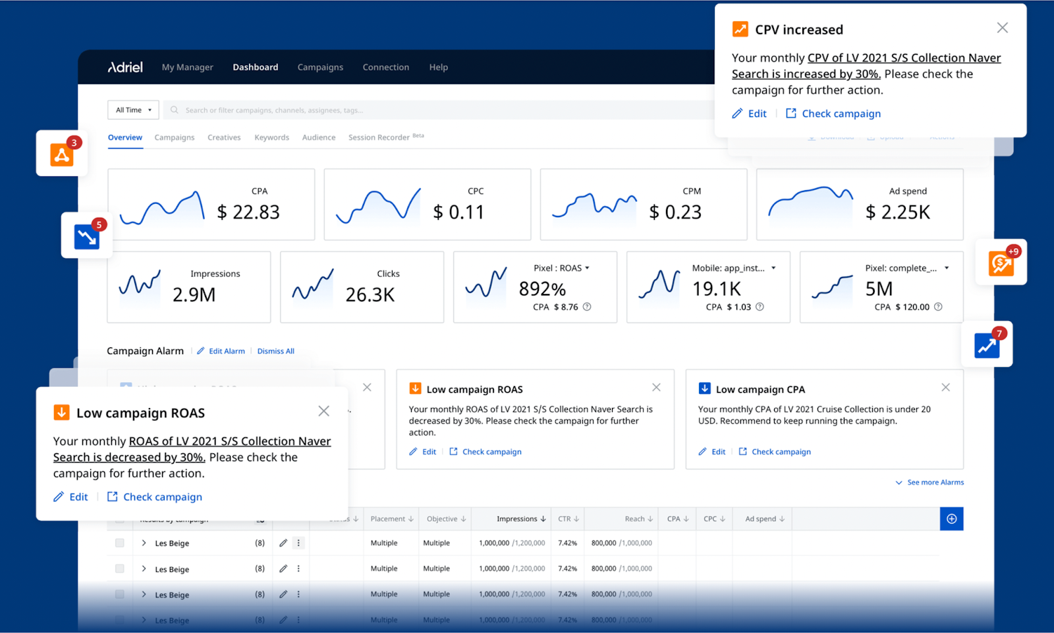Close the enlarged Low campaign ROAS popup
The height and width of the screenshot is (633, 1054).
(x=323, y=411)
